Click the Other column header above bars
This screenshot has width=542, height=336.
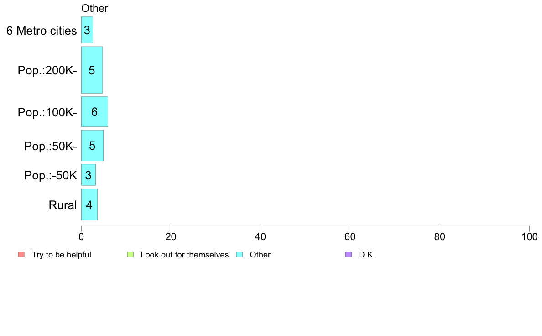(95, 8)
